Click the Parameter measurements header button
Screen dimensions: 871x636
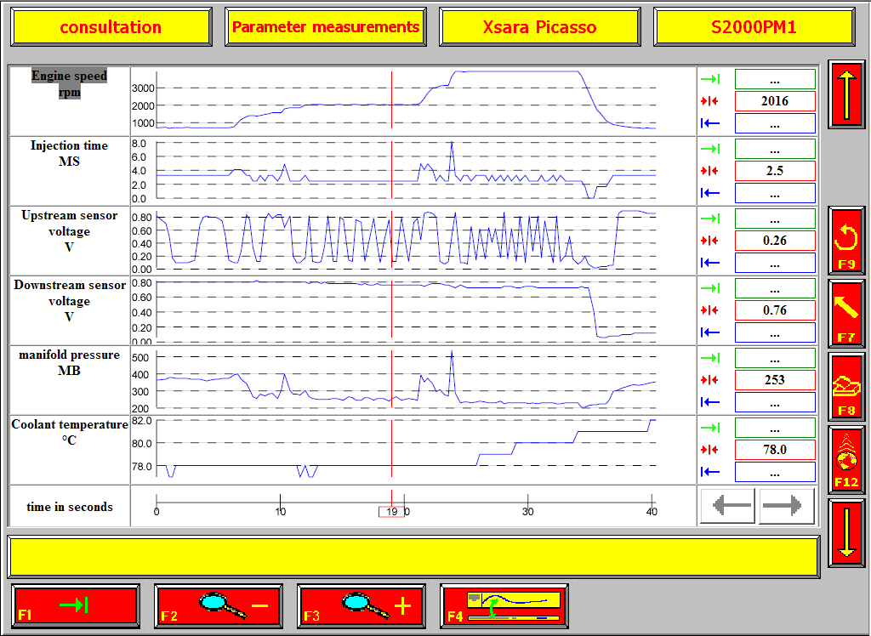(326, 26)
